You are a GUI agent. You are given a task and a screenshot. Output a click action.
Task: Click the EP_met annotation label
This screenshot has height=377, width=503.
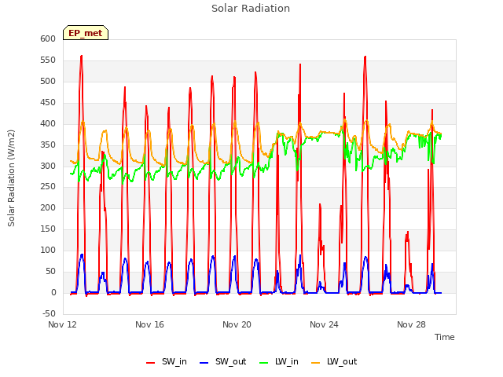coord(86,33)
